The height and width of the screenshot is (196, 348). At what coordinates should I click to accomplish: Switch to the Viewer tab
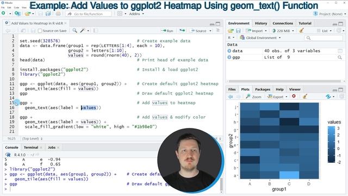tap(295, 89)
